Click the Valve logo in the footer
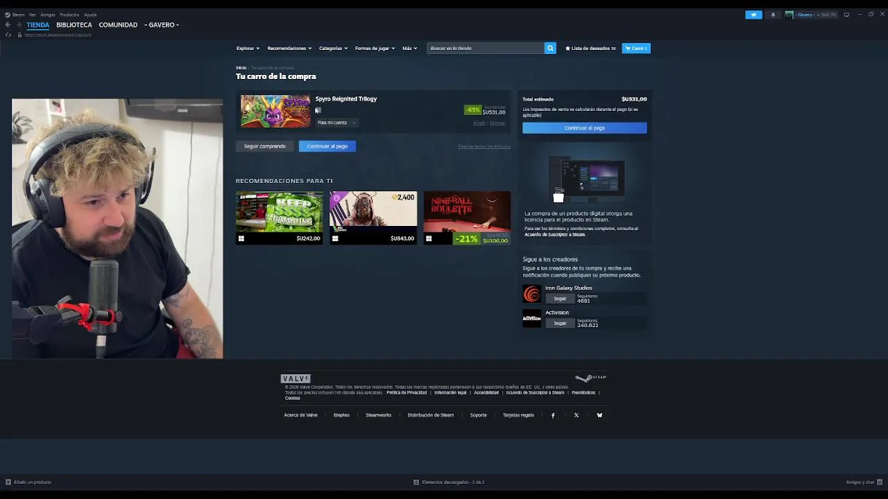Viewport: 888px width, 499px height. tap(296, 378)
